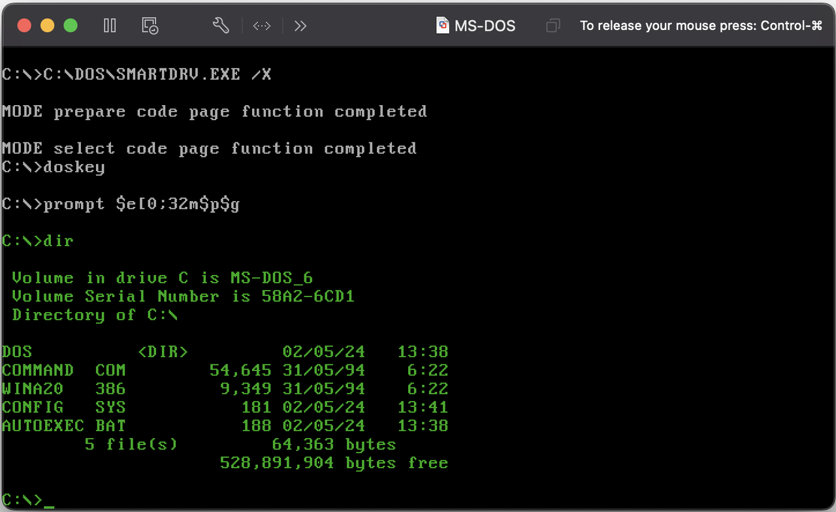
Task: Click 'Volume in drive C is MS-DOS_6'
Action: tap(163, 278)
